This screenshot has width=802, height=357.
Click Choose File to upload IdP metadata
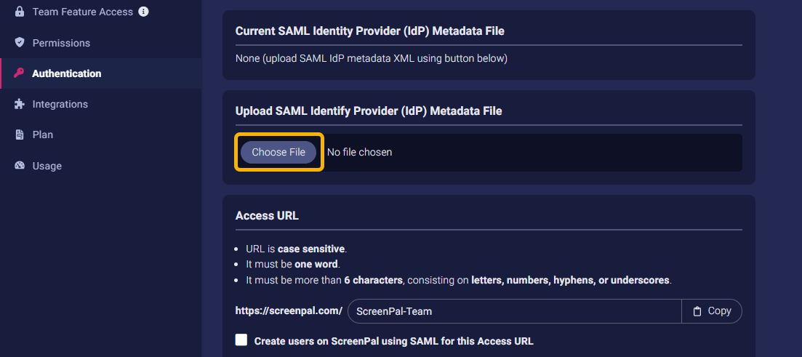point(278,152)
